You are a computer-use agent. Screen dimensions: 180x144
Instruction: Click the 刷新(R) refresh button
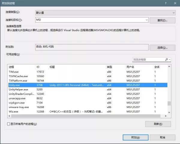158,124
